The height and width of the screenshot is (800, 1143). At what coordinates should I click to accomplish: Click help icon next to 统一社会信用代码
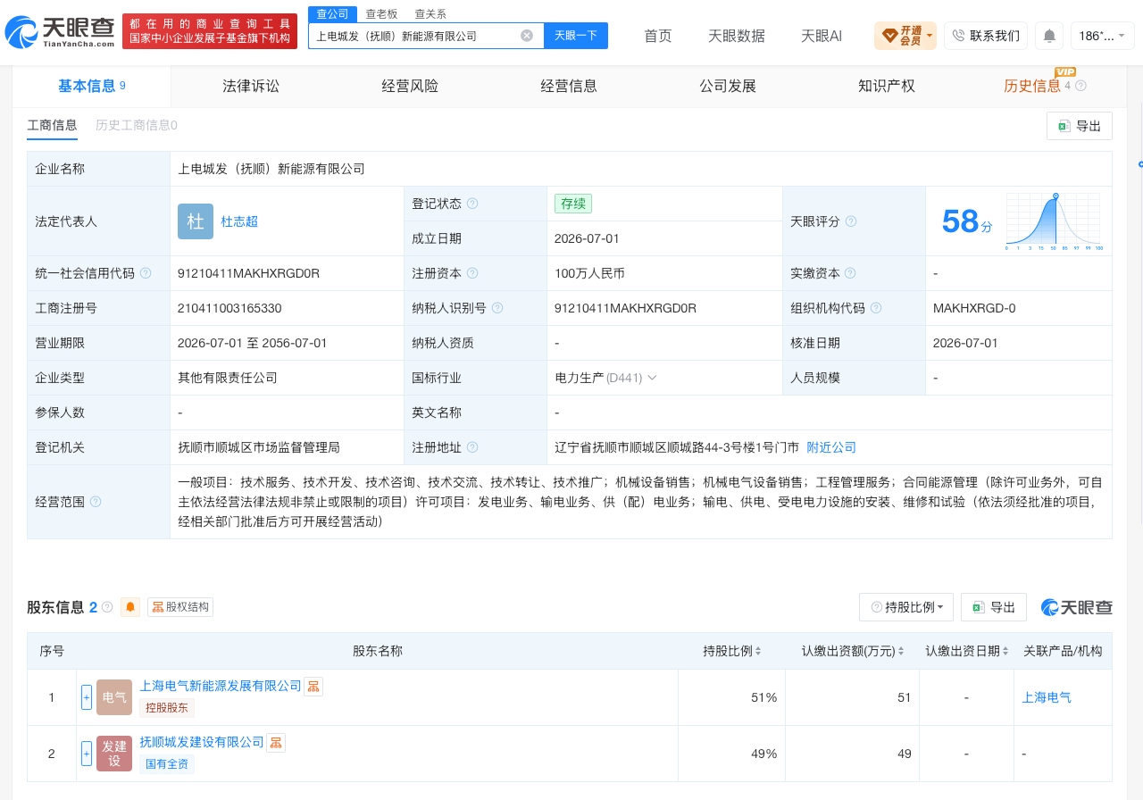click(146, 273)
